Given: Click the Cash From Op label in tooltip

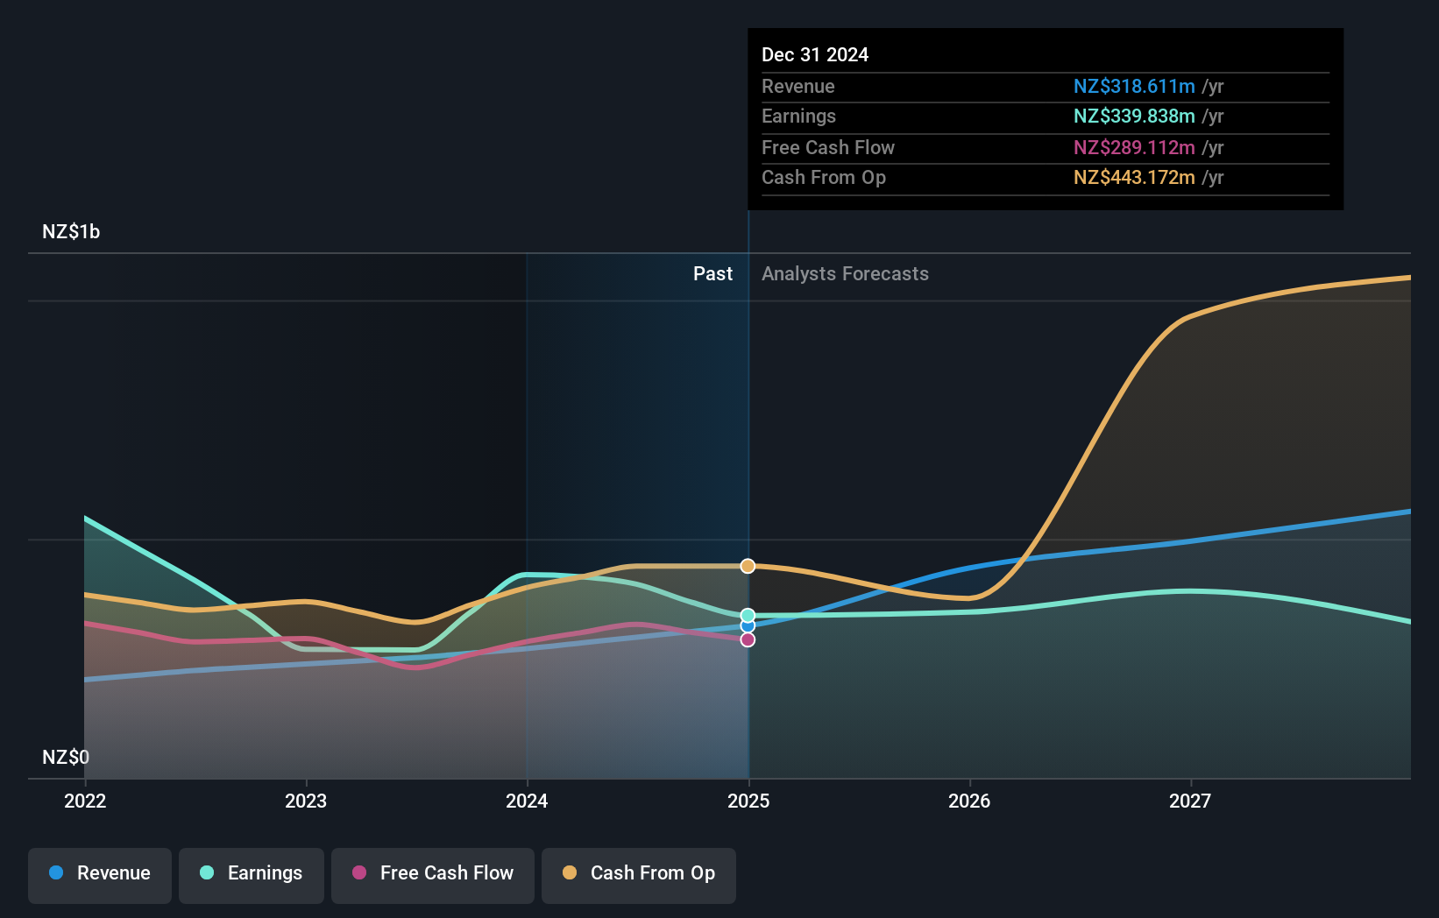Looking at the screenshot, I should pyautogui.click(x=824, y=177).
